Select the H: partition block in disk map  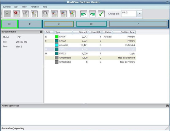coord(91,24)
